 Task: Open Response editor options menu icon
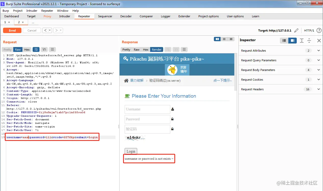coord(184,50)
